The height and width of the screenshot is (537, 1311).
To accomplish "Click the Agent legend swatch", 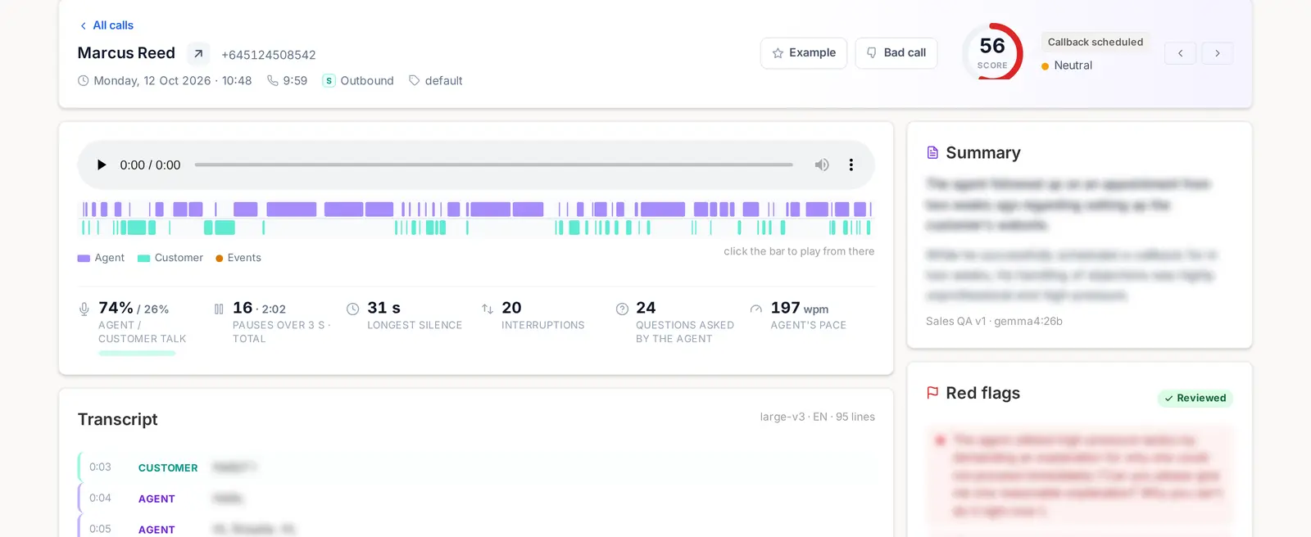I will click(x=84, y=258).
